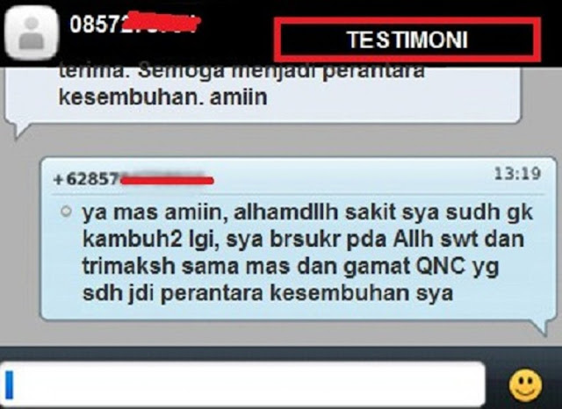Click the tail of the upper grey bubble
This screenshot has width=562, height=409.
(x=18, y=131)
